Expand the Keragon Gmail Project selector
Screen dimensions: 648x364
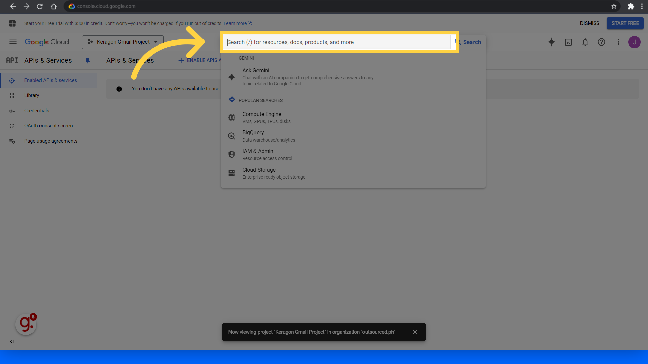tap(123, 42)
